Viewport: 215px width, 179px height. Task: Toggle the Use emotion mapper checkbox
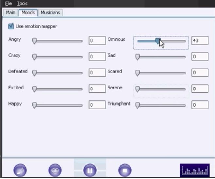point(11,26)
